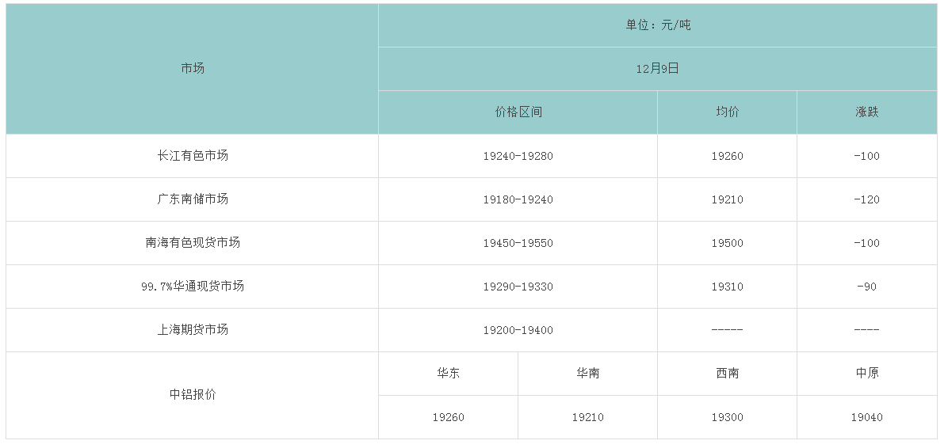The height and width of the screenshot is (448, 948).
Task: Select the 长江有色市场 row label
Action: [x=193, y=156]
